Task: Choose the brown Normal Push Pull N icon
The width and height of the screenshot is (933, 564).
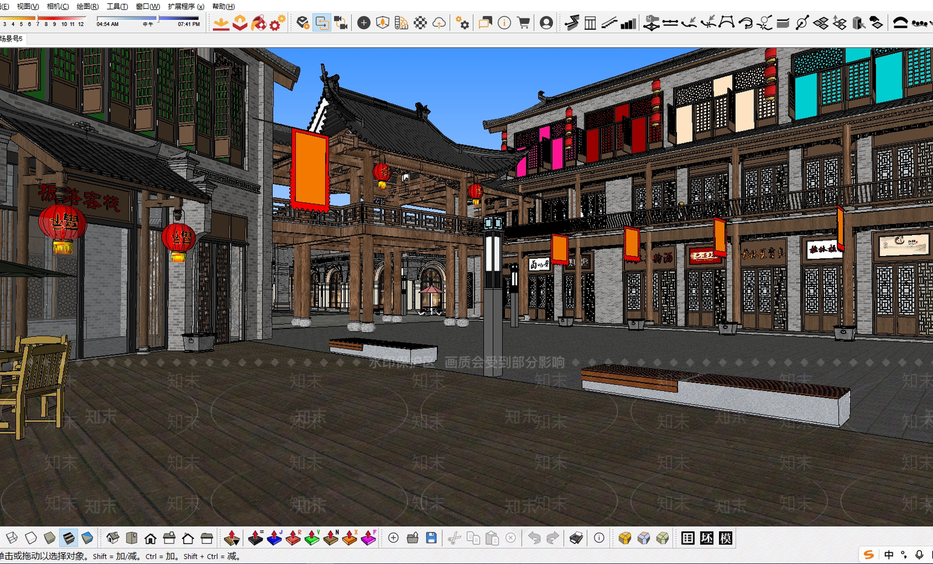Action: coord(331,538)
